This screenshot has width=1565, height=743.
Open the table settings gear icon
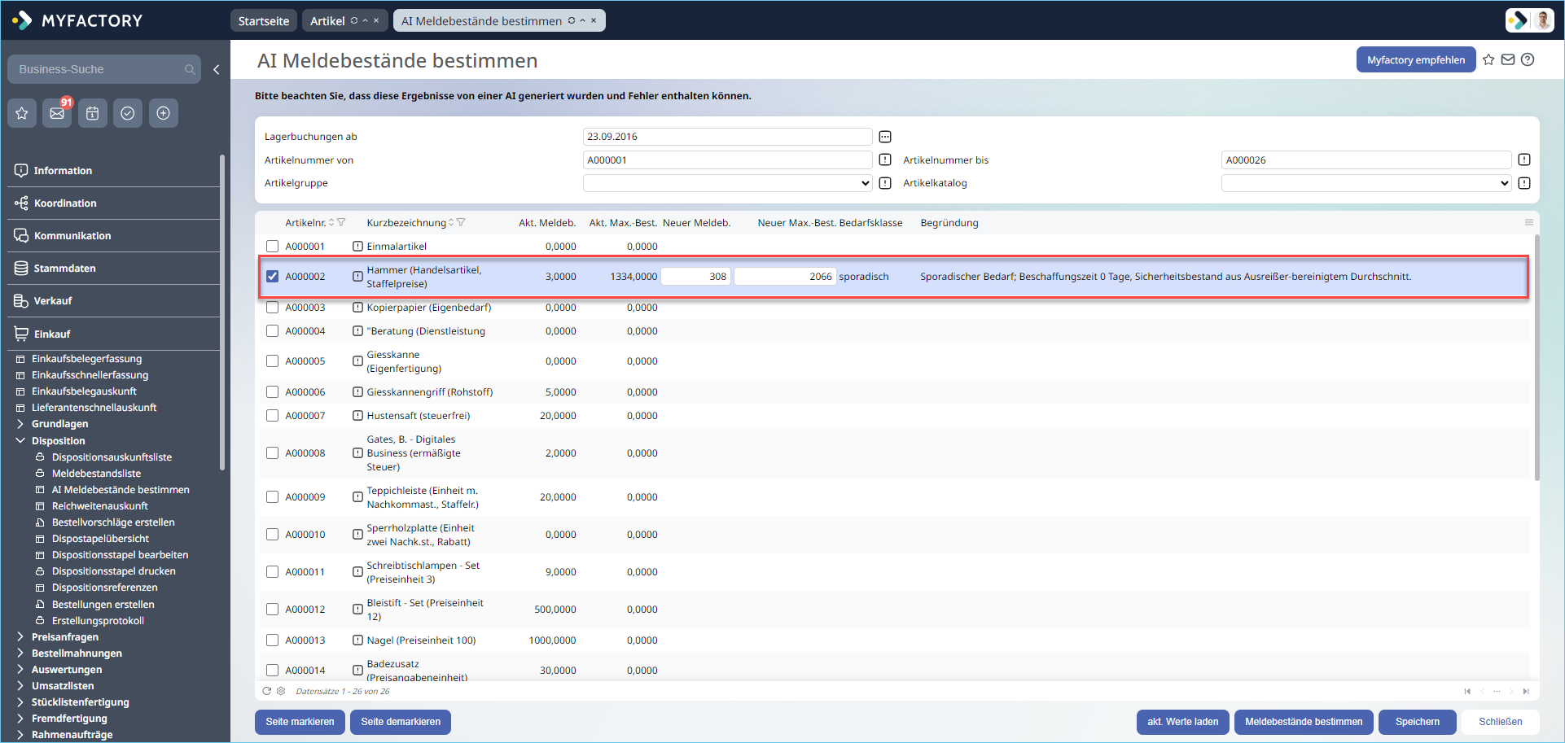281,691
